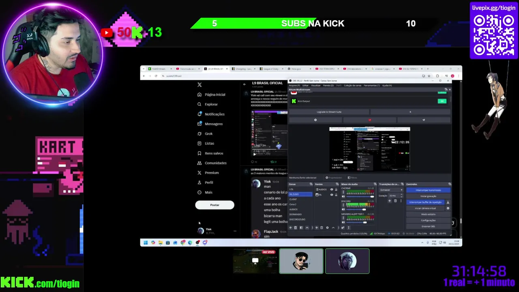This screenshot has height=292, width=519.
Task: Open MEMBRO ALERT TIER 1 options dots
Action: tap(343, 218)
